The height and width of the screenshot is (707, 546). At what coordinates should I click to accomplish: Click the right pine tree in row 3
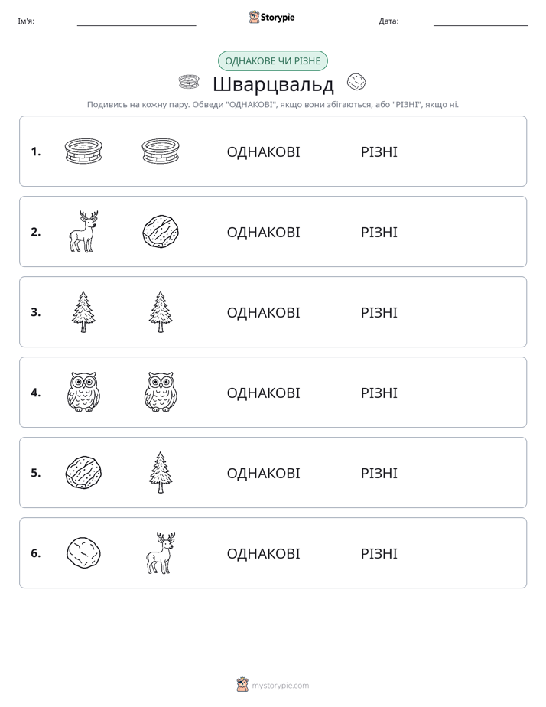click(x=161, y=311)
